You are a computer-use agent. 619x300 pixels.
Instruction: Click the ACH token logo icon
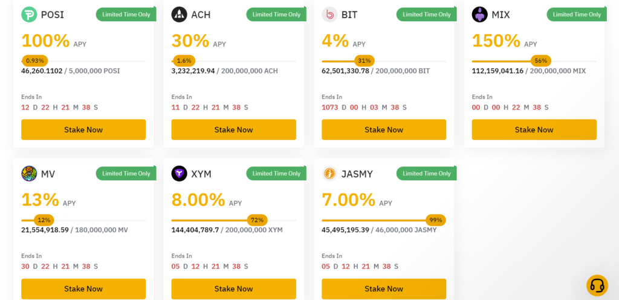tap(179, 15)
